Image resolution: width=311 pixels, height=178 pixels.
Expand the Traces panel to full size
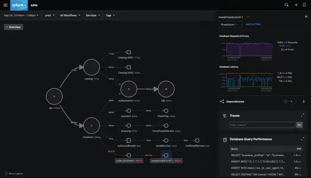303,116
